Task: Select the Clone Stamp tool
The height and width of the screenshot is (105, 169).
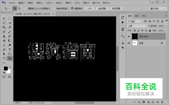Action: (x=4, y=36)
